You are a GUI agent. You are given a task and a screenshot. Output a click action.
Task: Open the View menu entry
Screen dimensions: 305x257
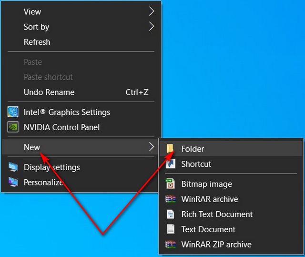81,11
